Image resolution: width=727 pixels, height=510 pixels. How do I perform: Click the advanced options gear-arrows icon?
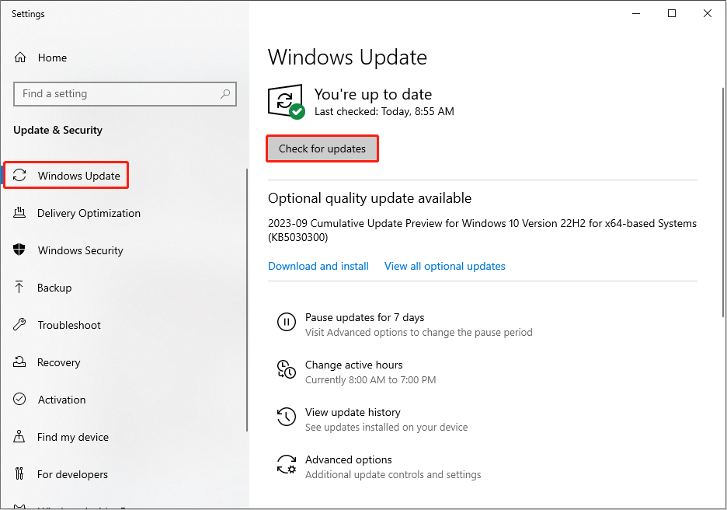coord(286,463)
